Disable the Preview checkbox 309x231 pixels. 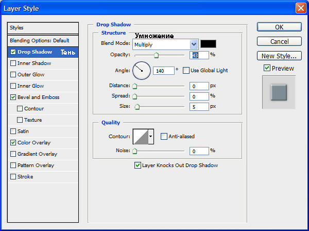[267, 68]
